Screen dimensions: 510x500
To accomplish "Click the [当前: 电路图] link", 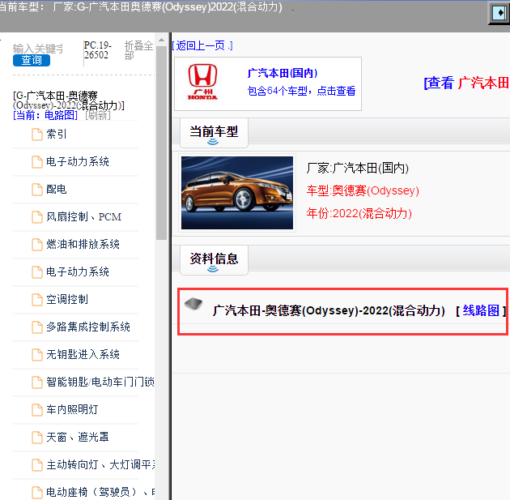I will click(45, 115).
